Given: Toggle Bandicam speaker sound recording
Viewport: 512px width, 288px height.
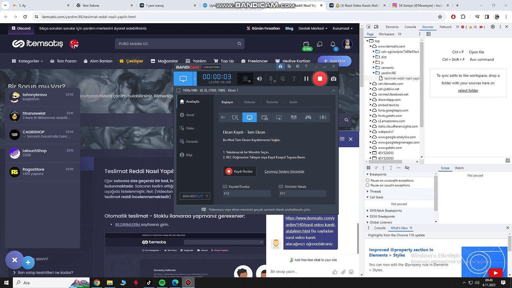Looking at the screenshot, I should pos(260,79).
